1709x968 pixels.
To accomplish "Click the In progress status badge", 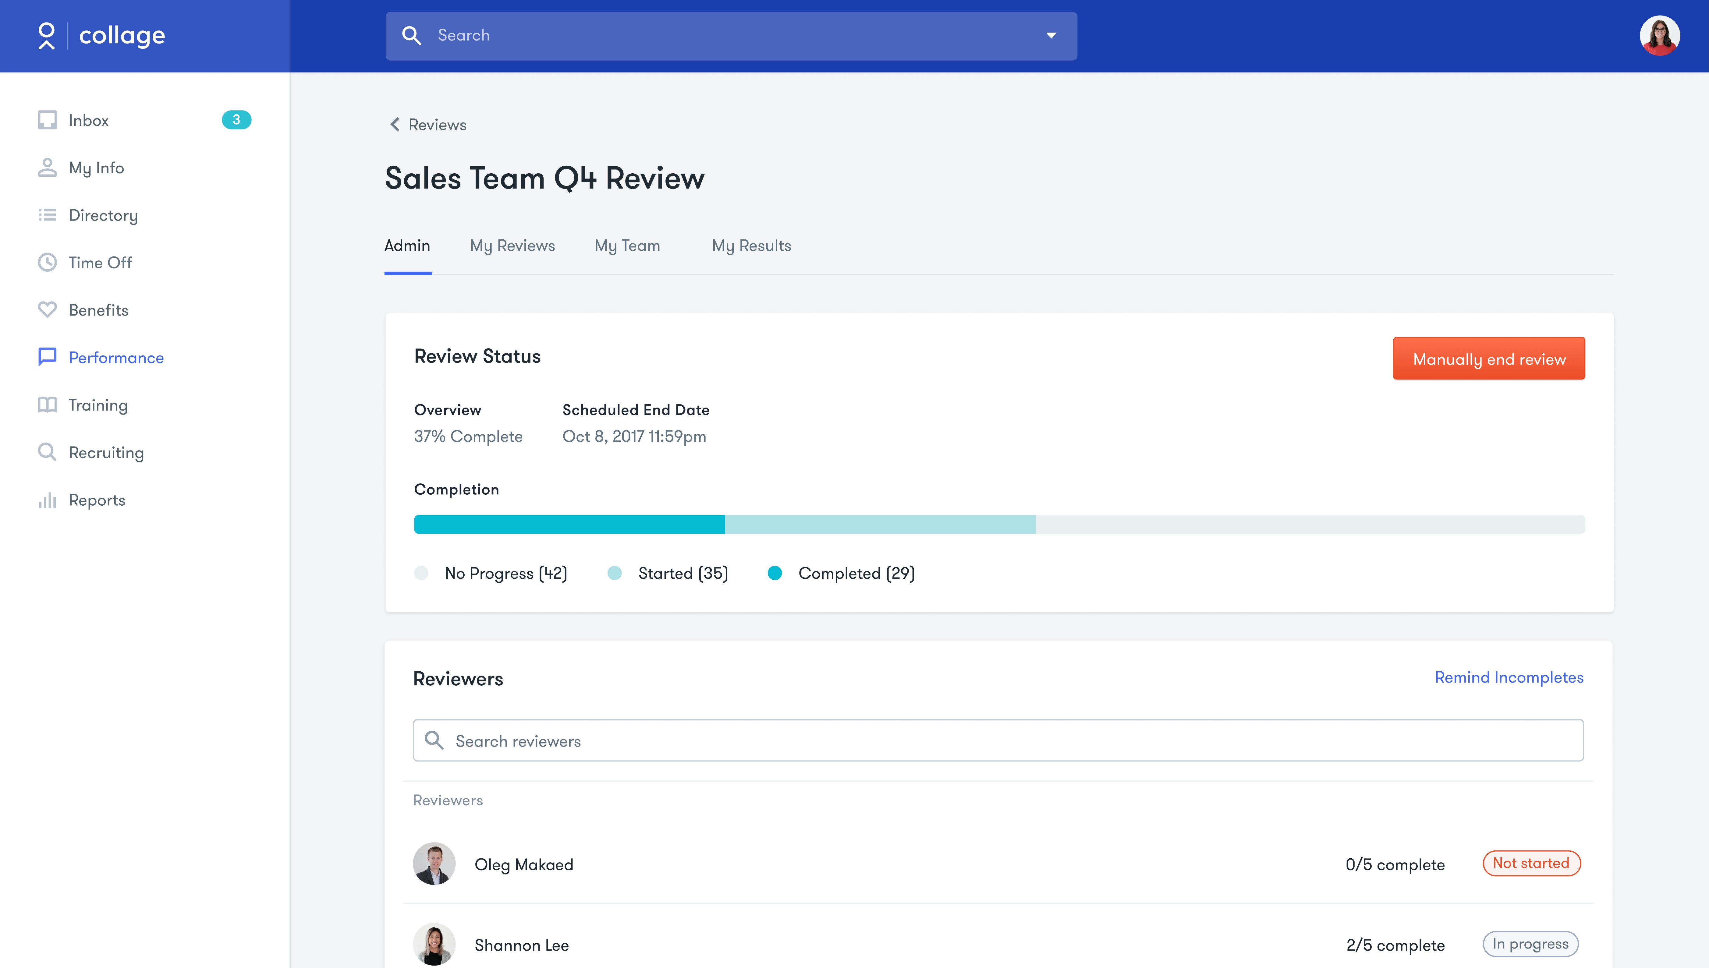I will [x=1530, y=943].
